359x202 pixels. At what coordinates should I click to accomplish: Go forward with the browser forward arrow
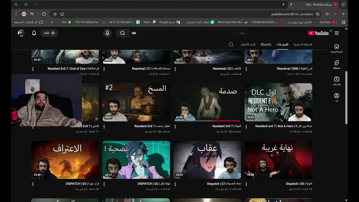click(x=343, y=14)
